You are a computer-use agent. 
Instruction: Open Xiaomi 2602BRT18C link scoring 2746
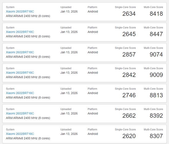[x=20, y=93]
